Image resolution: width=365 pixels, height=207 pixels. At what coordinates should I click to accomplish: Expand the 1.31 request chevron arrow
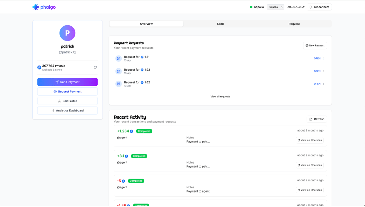point(324,59)
